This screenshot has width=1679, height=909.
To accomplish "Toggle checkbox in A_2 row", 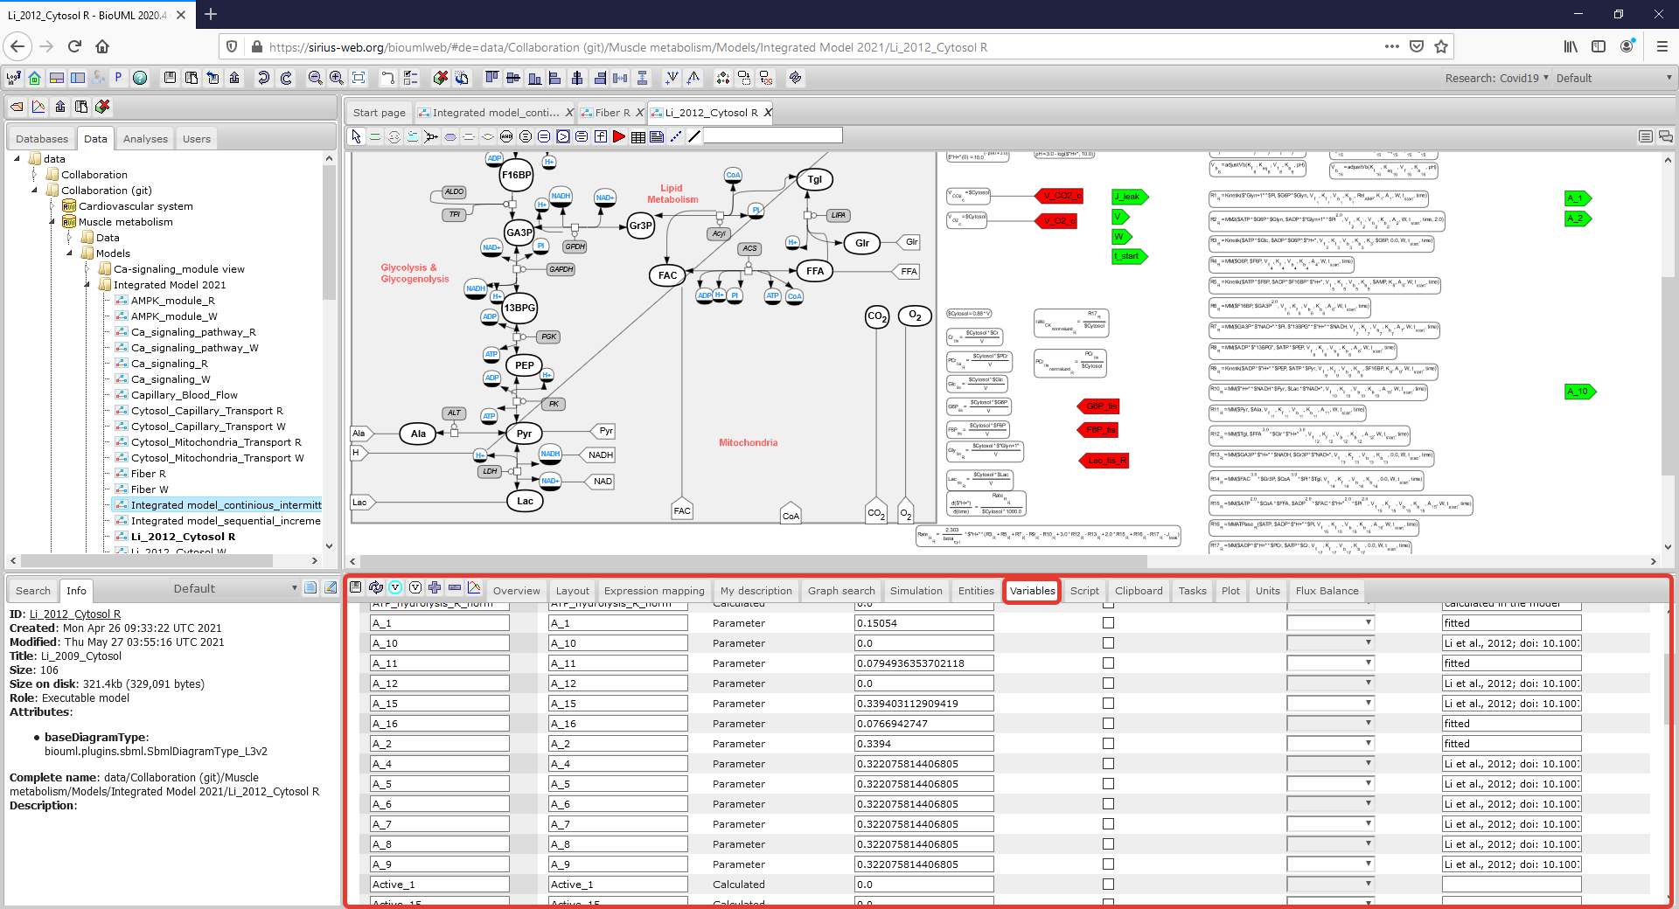I will [x=1108, y=744].
